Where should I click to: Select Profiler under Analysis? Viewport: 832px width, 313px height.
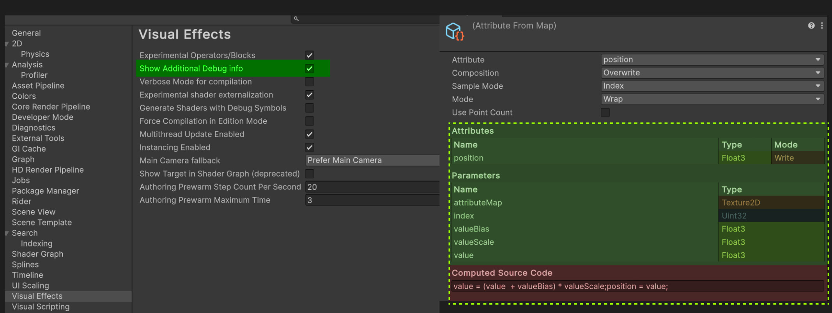coord(34,75)
